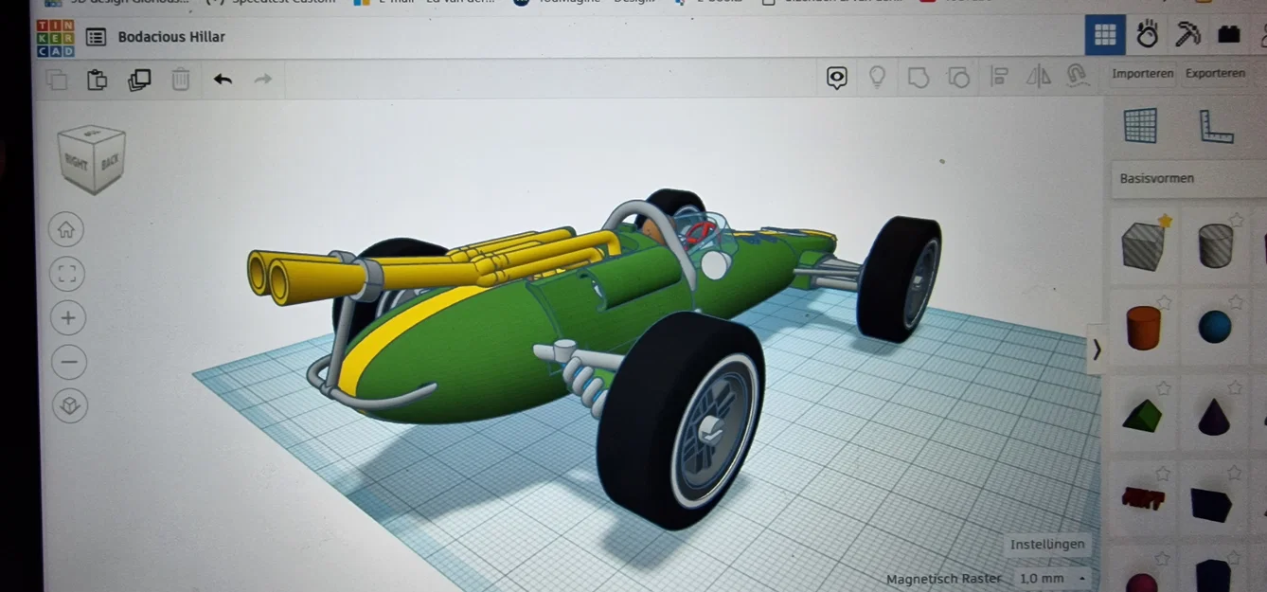Switch orthographic/perspective view cube button
The image size is (1267, 592).
(x=69, y=406)
